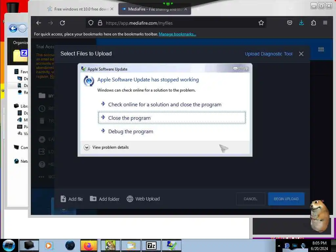Open the Windows Start orb
The height and width of the screenshot is (252, 336).
[9, 245]
